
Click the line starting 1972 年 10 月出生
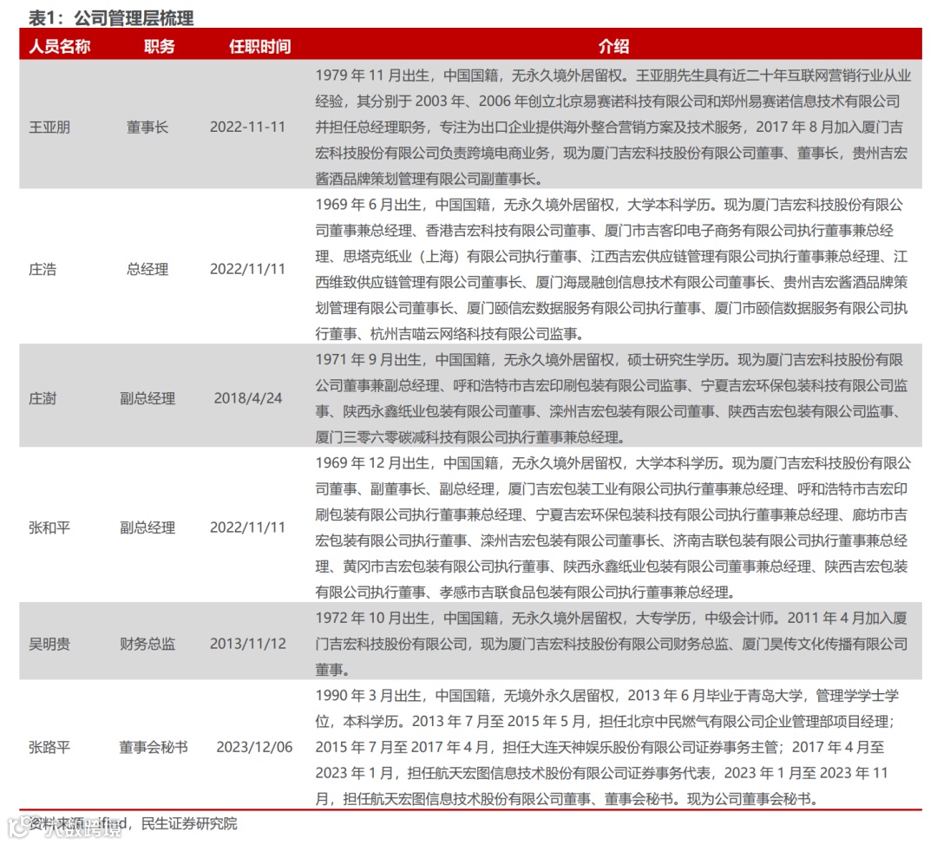click(612, 618)
